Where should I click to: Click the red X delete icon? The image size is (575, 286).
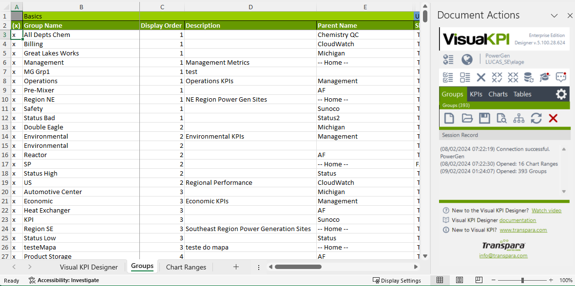click(553, 118)
